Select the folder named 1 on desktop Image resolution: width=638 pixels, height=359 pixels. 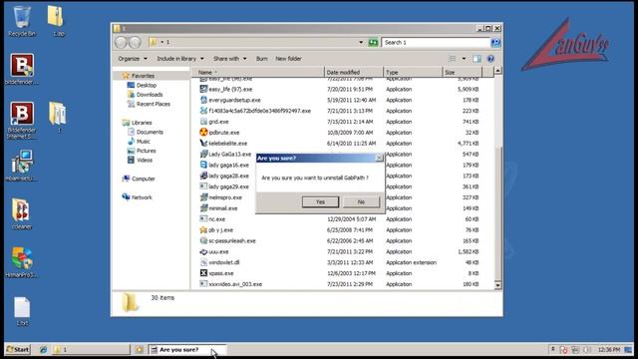(58, 118)
